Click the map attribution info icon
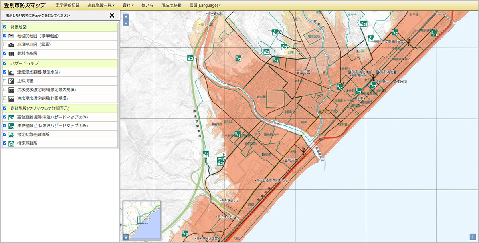479x243 pixels. [472, 237]
